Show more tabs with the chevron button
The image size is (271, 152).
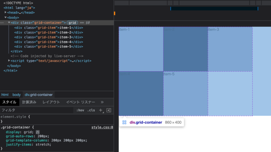coord(102,102)
